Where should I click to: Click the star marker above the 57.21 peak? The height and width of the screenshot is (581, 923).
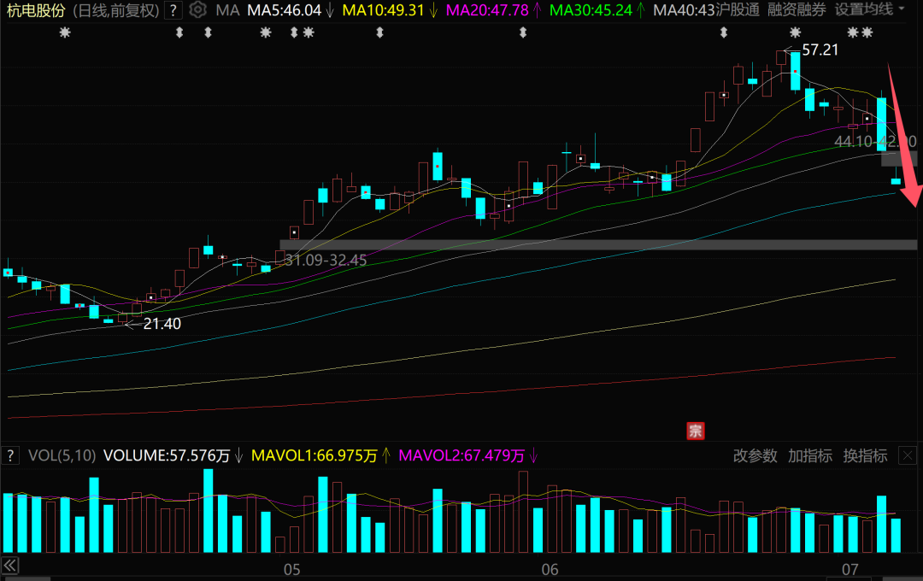[796, 33]
